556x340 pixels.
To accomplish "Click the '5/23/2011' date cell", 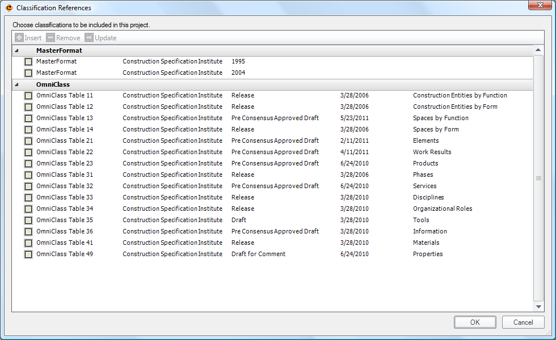I will tap(354, 118).
